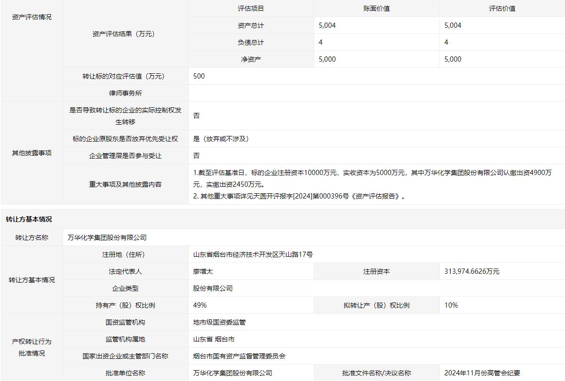Select the registered address 山东省烟台市经济技术开发区天山路17号
565x381 pixels.
(253, 254)
